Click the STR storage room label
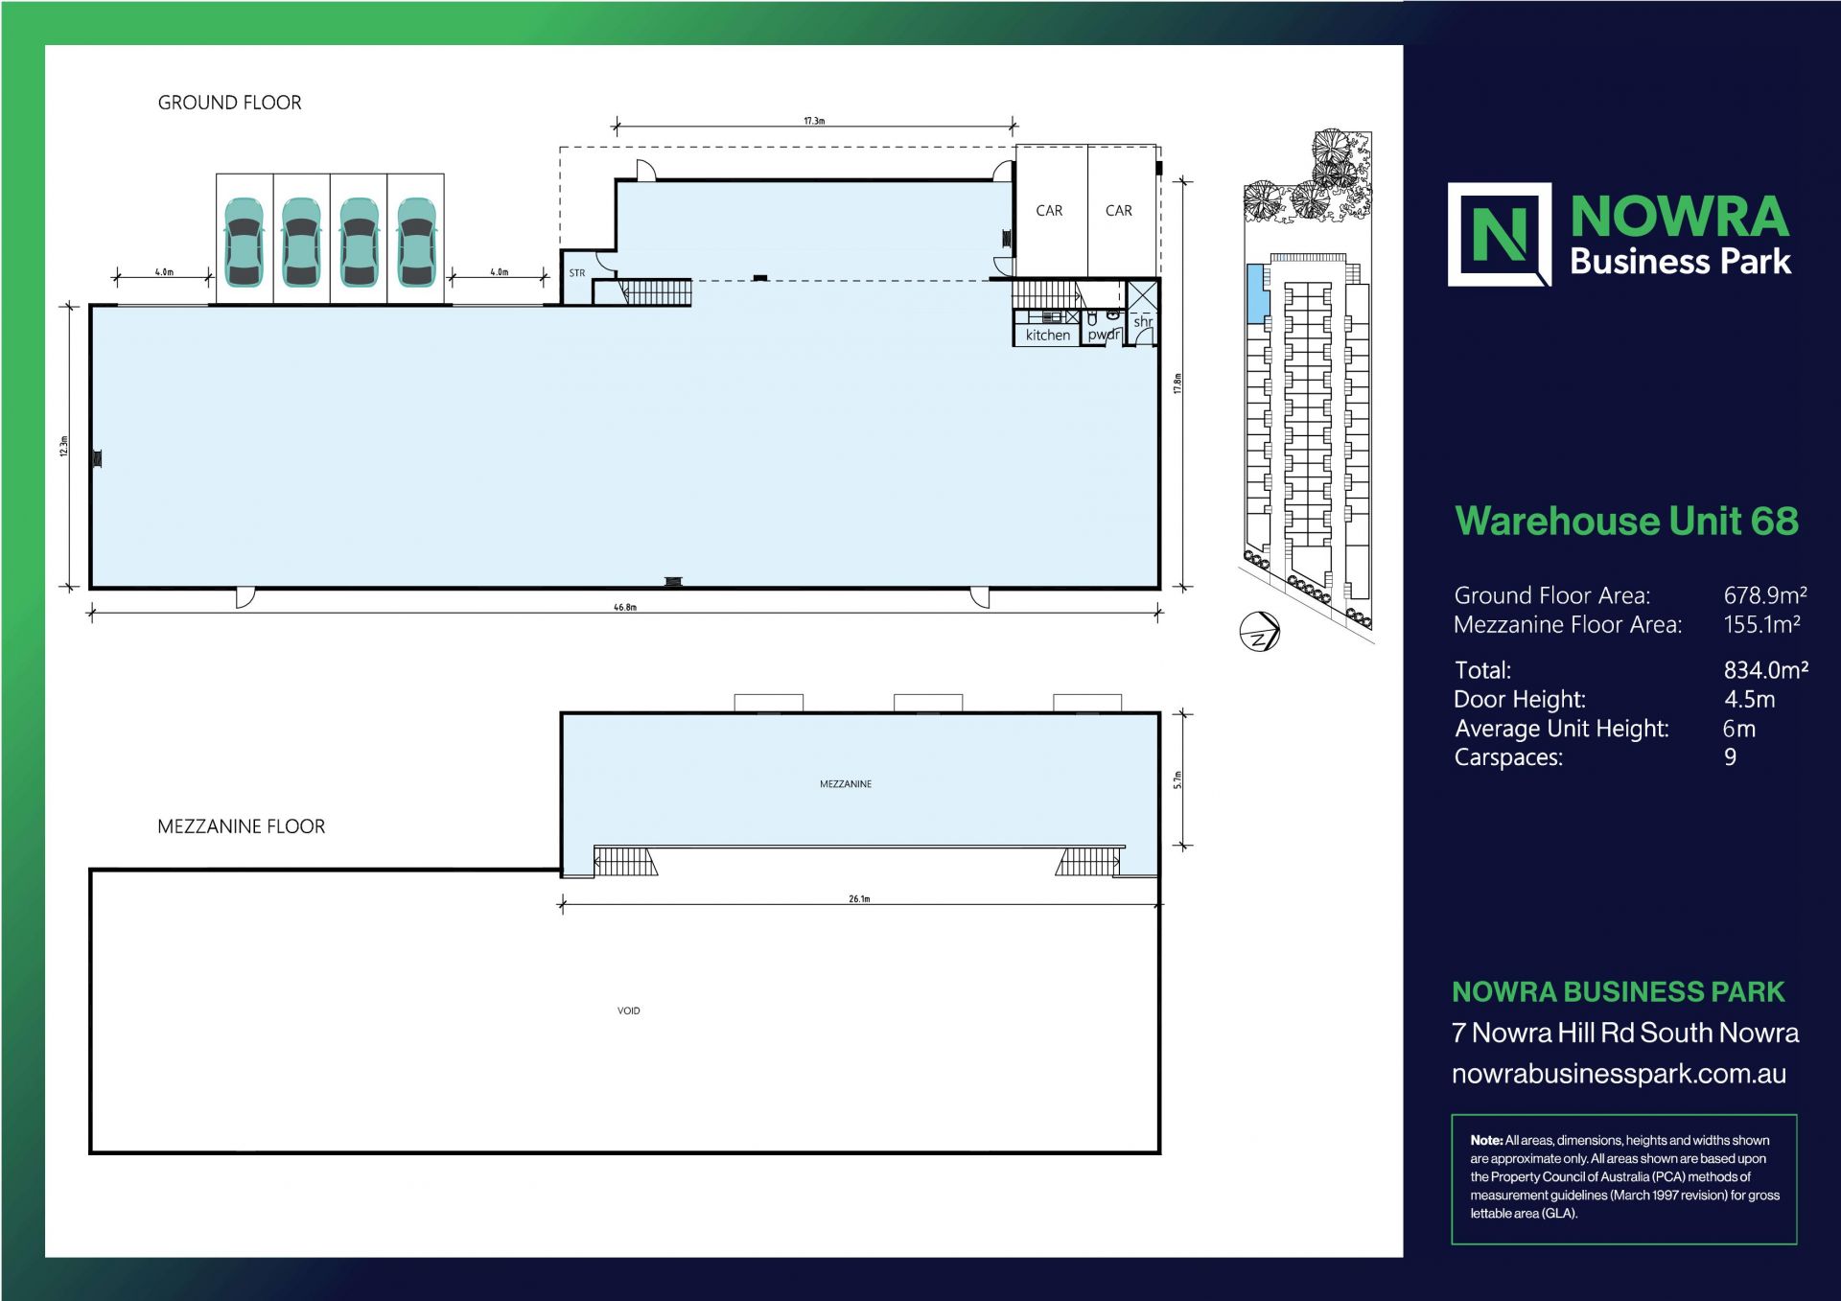This screenshot has width=1841, height=1301. (x=577, y=273)
